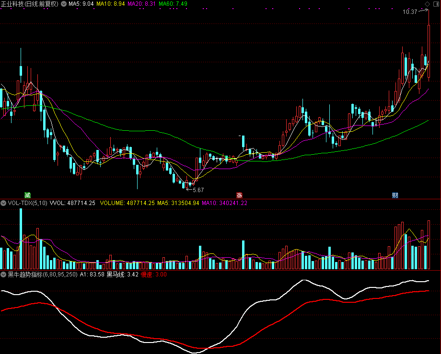
Task: Select the 正业科技(日线.前复权) chart title
Action: (30, 4)
